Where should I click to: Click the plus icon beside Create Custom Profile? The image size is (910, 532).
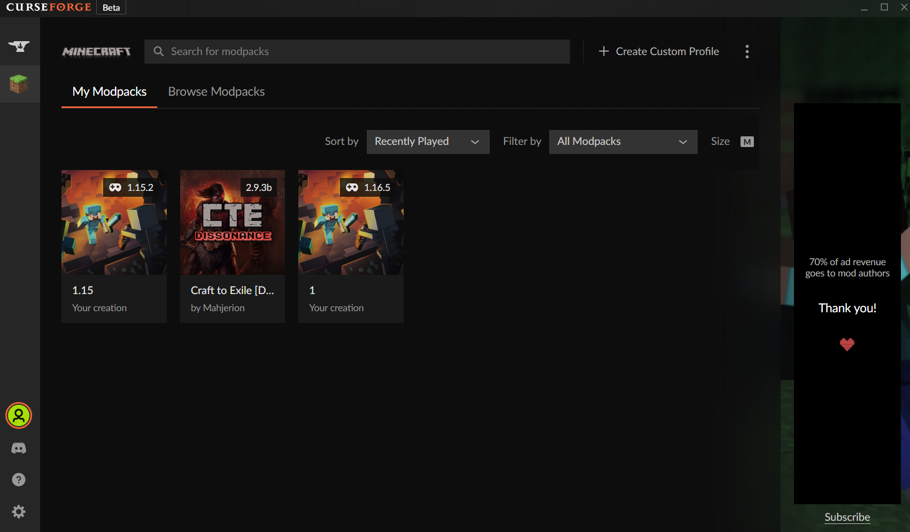click(x=604, y=51)
